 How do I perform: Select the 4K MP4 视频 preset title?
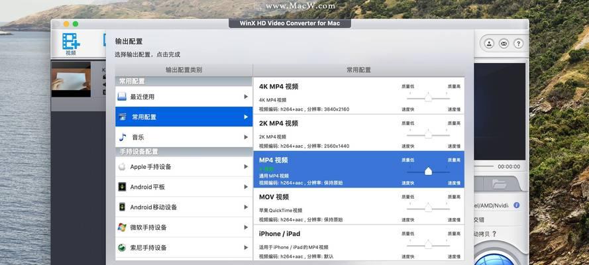tap(279, 86)
